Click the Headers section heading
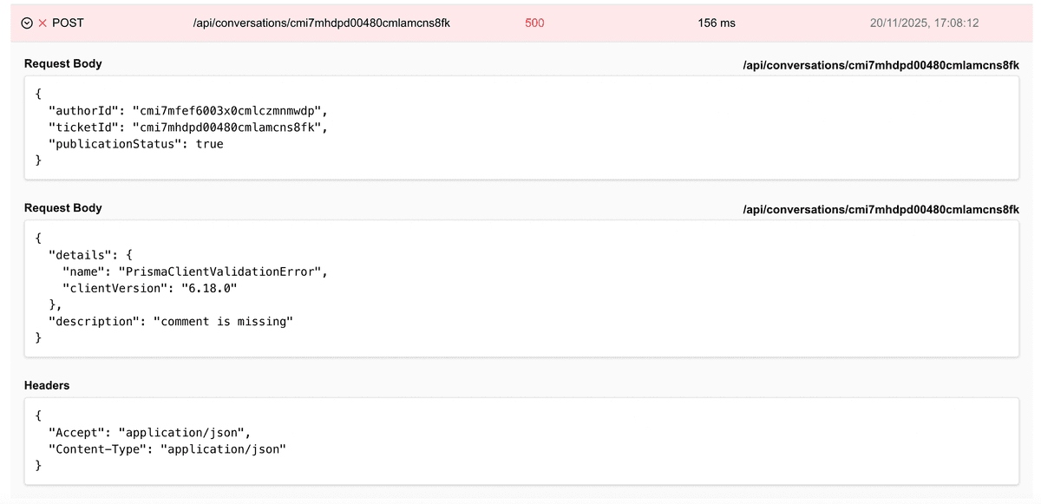This screenshot has height=504, width=1041. pyautogui.click(x=47, y=385)
